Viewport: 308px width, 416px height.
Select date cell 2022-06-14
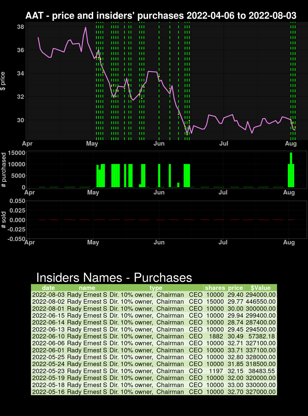click(x=48, y=322)
